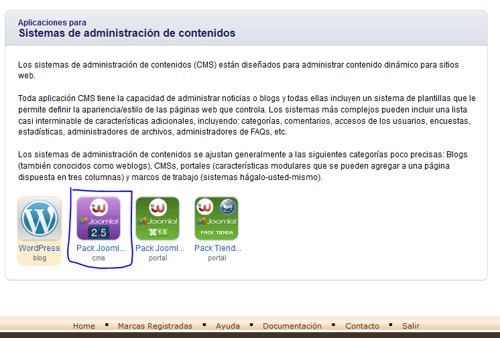Viewport: 500px width, 338px height.
Task: Click the 'Aplicaciones para' header text
Action: pyautogui.click(x=52, y=23)
